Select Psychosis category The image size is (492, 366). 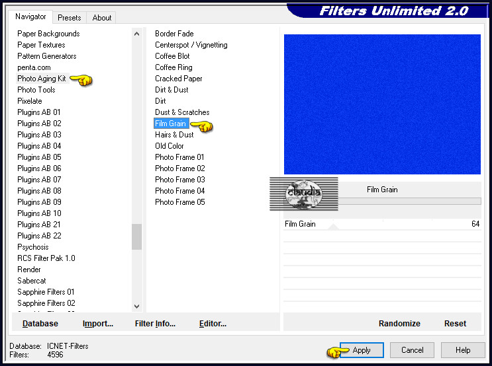(33, 247)
